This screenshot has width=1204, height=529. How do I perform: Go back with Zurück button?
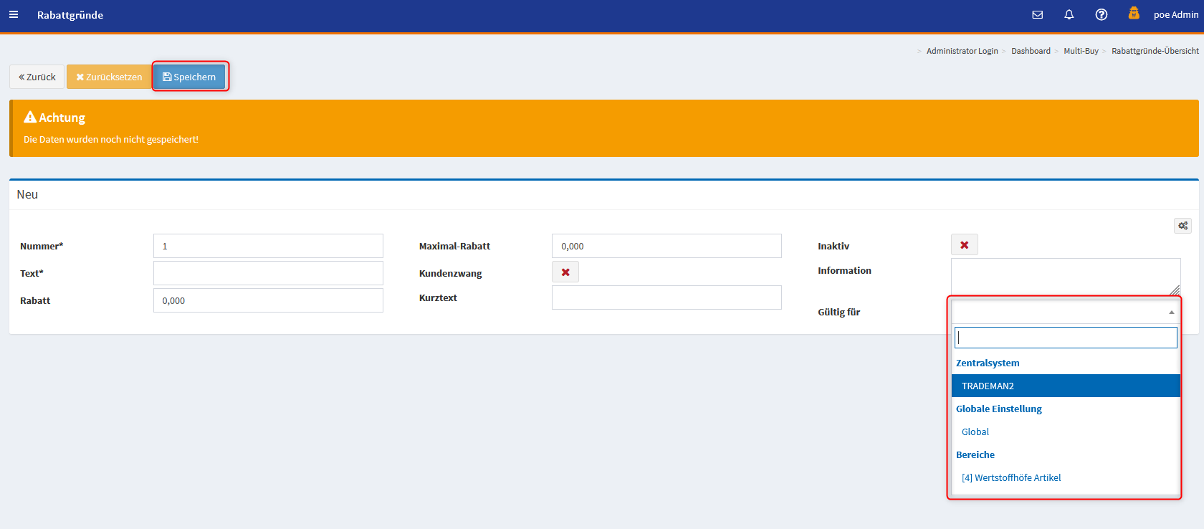(37, 77)
